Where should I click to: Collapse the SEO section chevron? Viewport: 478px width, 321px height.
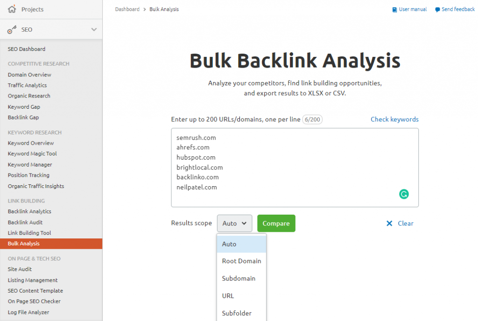pos(94,29)
